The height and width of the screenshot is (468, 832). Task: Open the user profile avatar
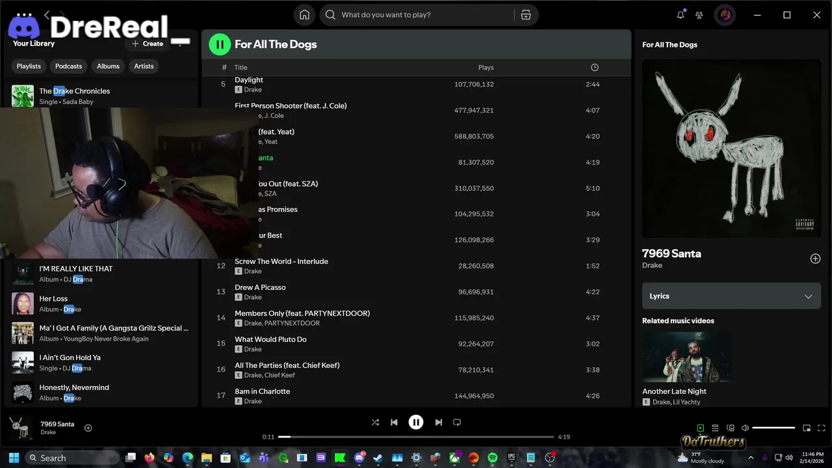coord(725,15)
